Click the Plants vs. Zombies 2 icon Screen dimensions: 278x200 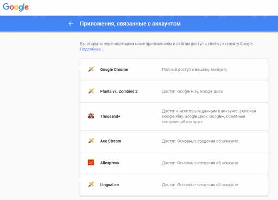91,91
